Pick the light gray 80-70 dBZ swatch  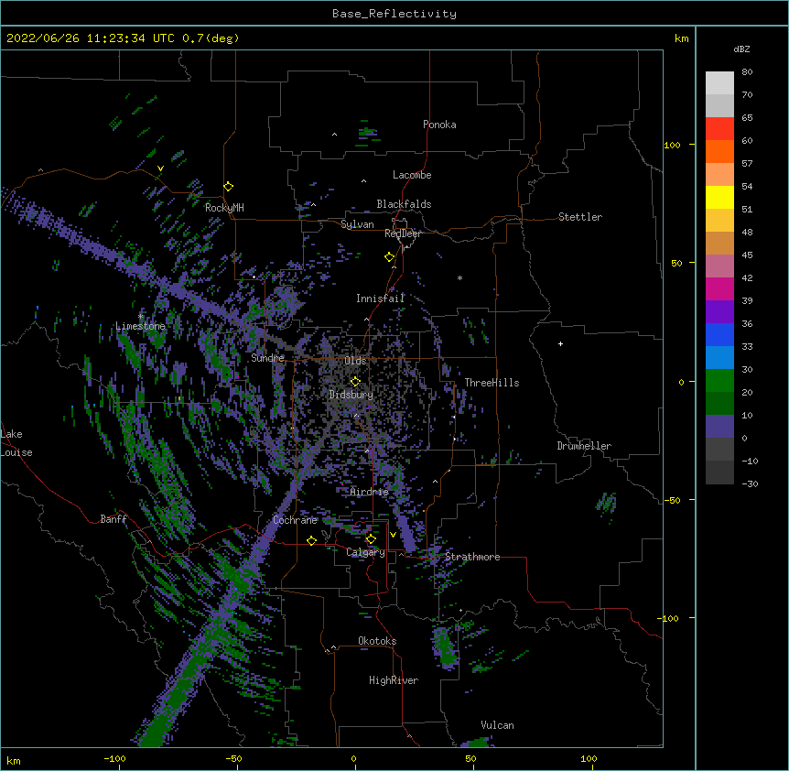tap(719, 83)
